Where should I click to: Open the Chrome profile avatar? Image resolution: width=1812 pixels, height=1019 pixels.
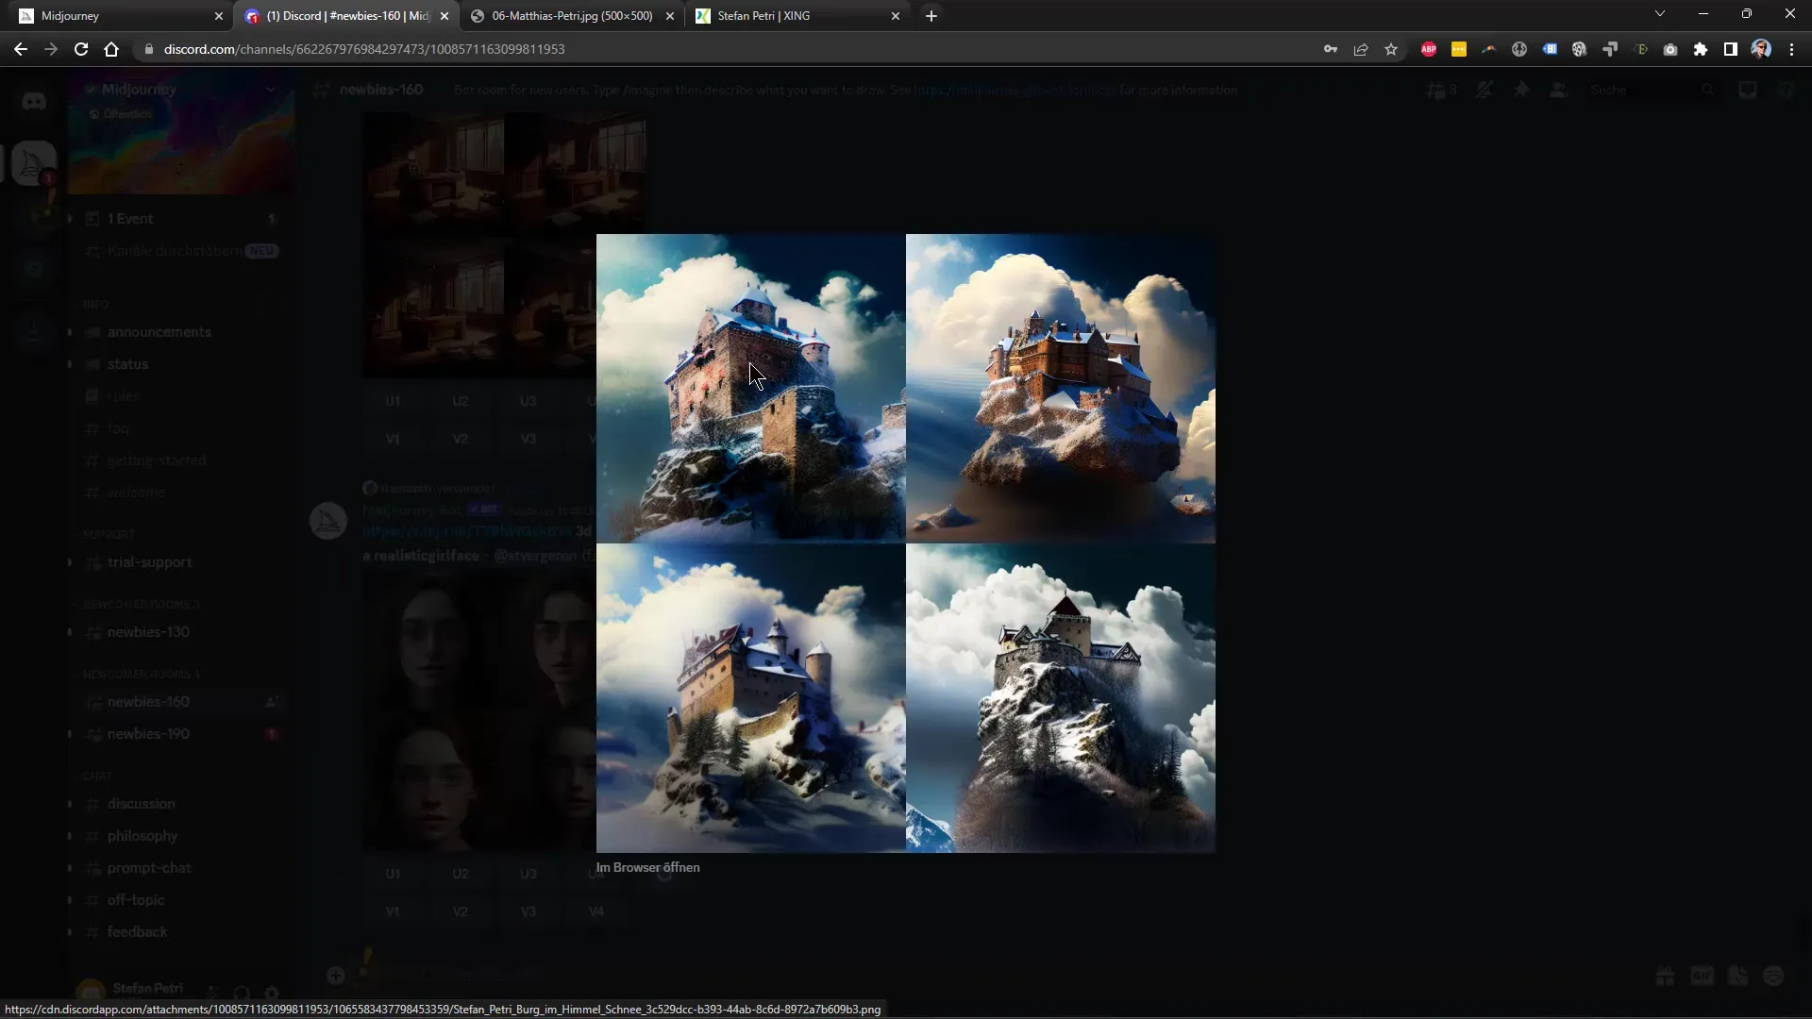1761,49
